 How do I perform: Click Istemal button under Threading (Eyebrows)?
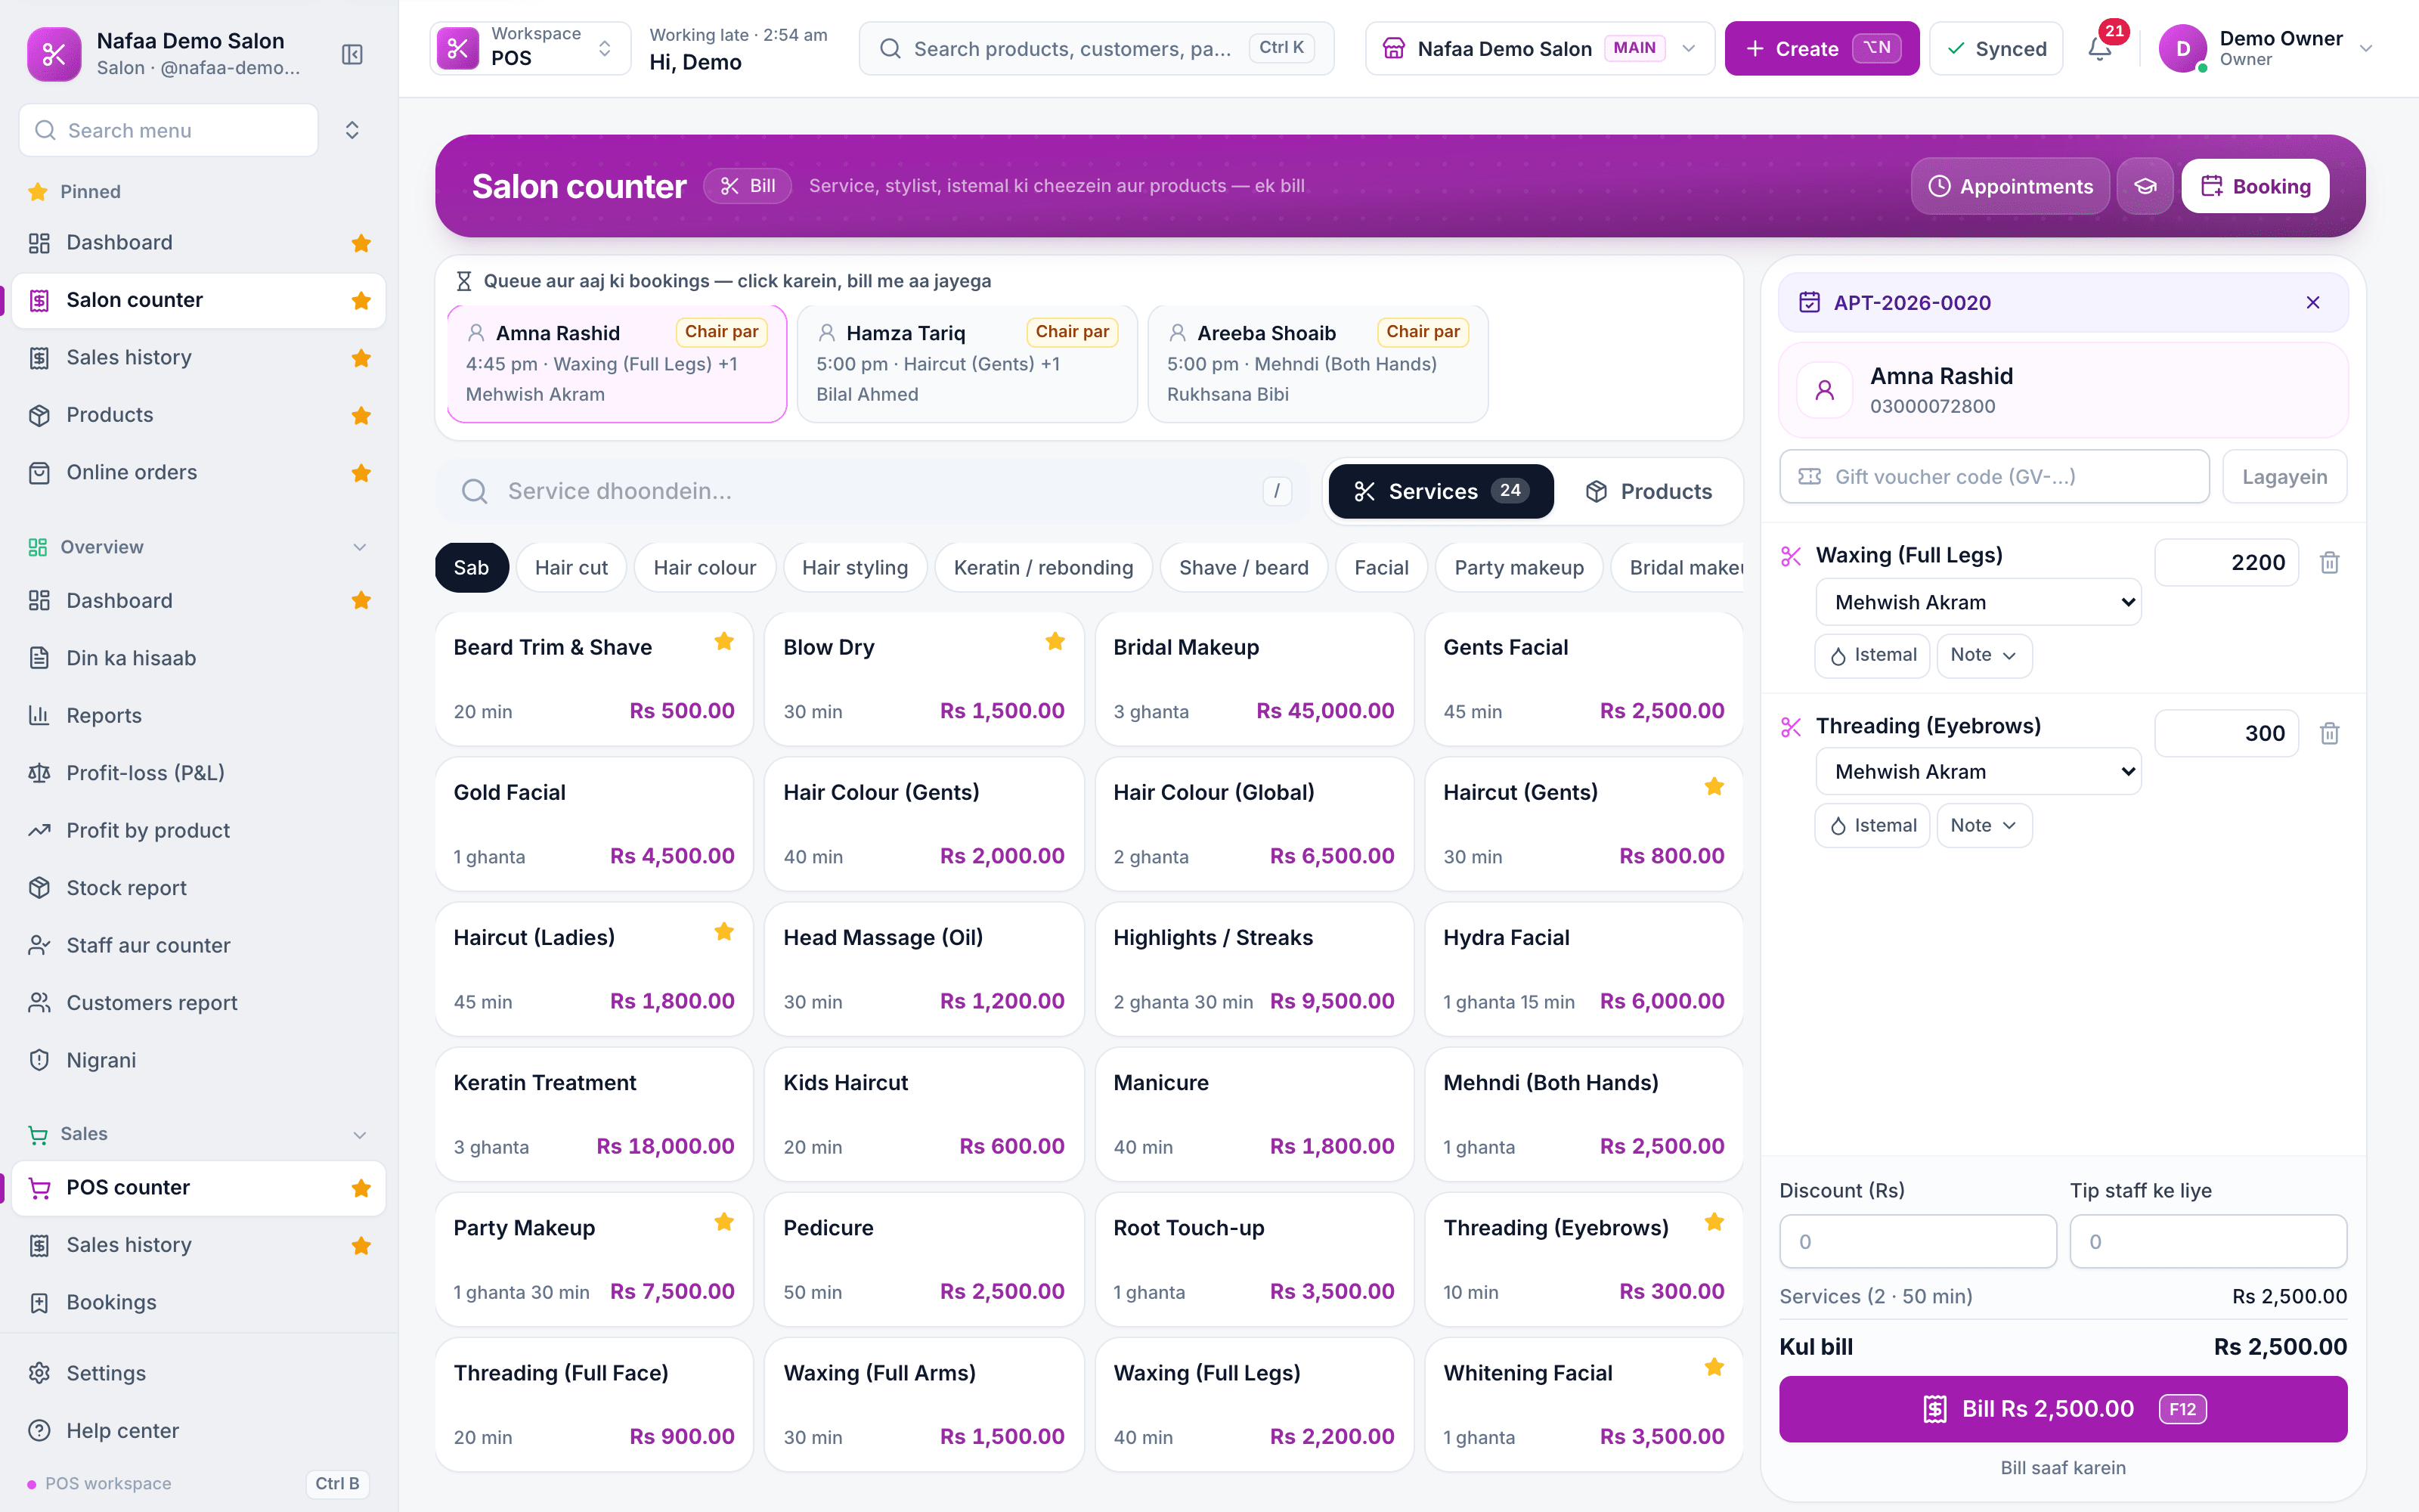[1872, 826]
